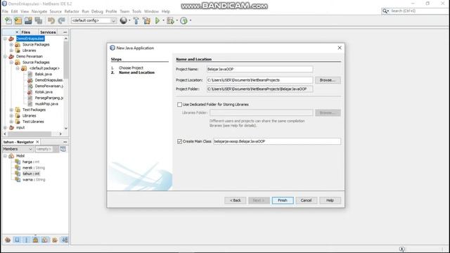Click the Projects tree vertical scrollbar

[x=66, y=60]
